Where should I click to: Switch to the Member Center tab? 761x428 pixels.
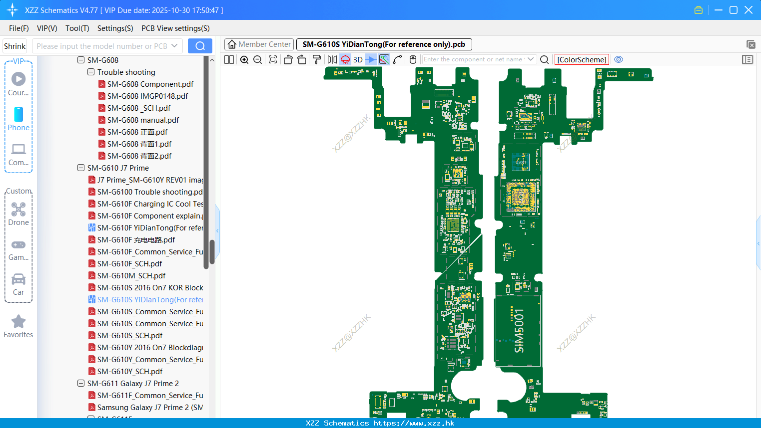coord(259,44)
